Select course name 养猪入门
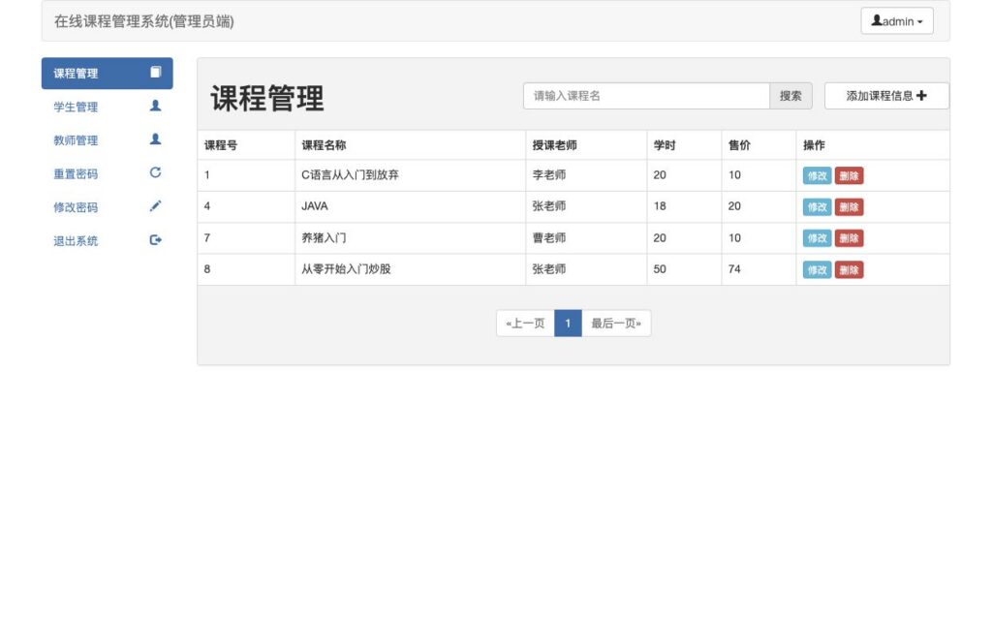 coord(324,238)
